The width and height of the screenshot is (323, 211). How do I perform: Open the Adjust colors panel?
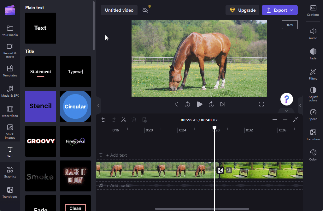(313, 94)
